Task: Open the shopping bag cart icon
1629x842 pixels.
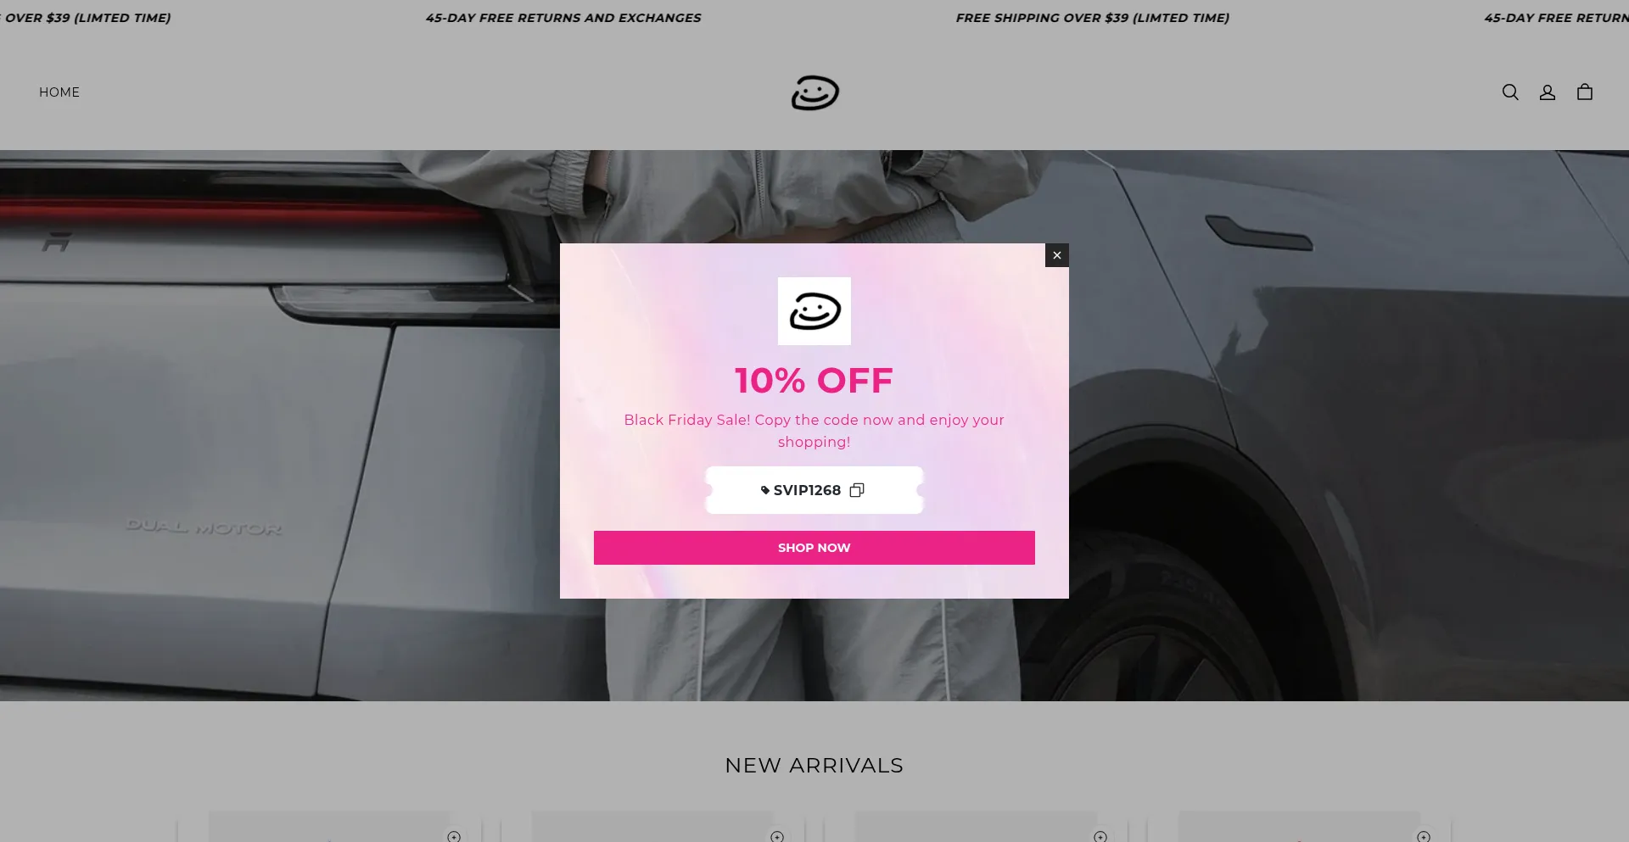Action: click(x=1585, y=92)
